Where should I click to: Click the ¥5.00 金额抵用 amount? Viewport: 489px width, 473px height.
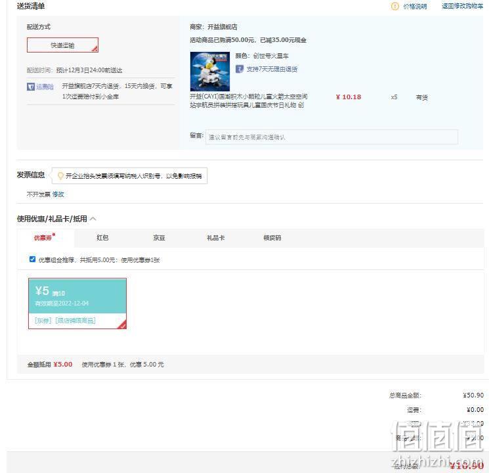click(63, 365)
